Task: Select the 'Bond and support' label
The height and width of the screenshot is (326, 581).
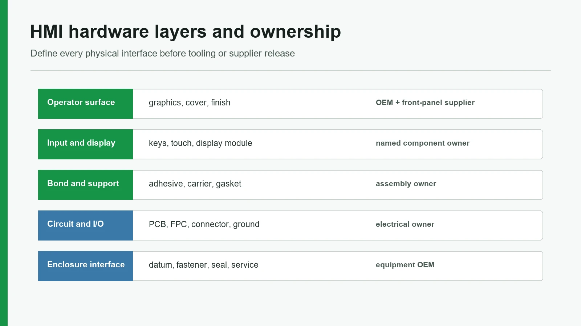Action: (x=85, y=185)
